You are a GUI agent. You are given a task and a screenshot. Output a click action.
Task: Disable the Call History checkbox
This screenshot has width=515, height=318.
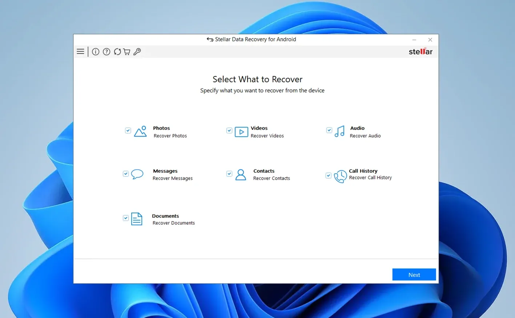329,176
